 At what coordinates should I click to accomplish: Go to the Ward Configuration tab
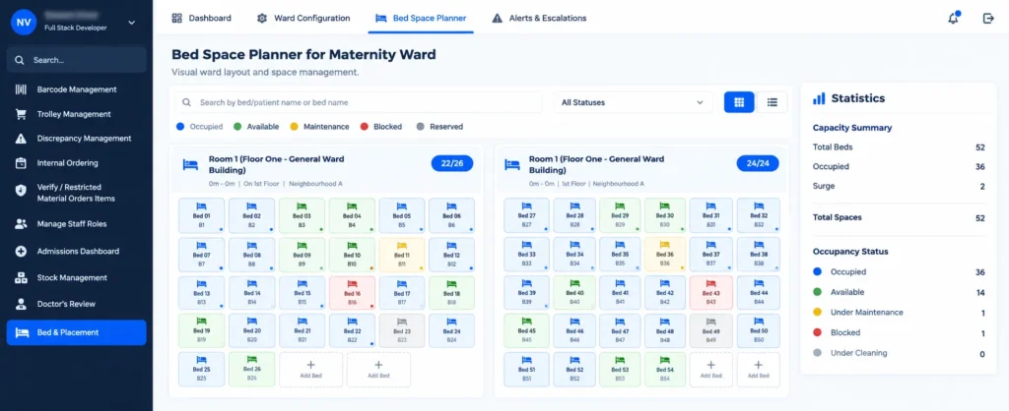(x=303, y=18)
